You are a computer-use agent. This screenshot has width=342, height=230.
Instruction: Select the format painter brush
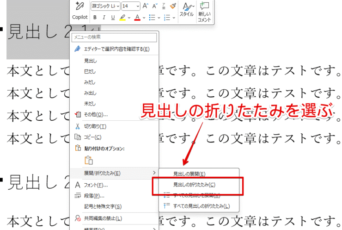click(x=173, y=6)
